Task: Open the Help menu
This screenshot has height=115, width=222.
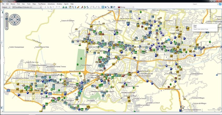Action: (x=72, y=4)
